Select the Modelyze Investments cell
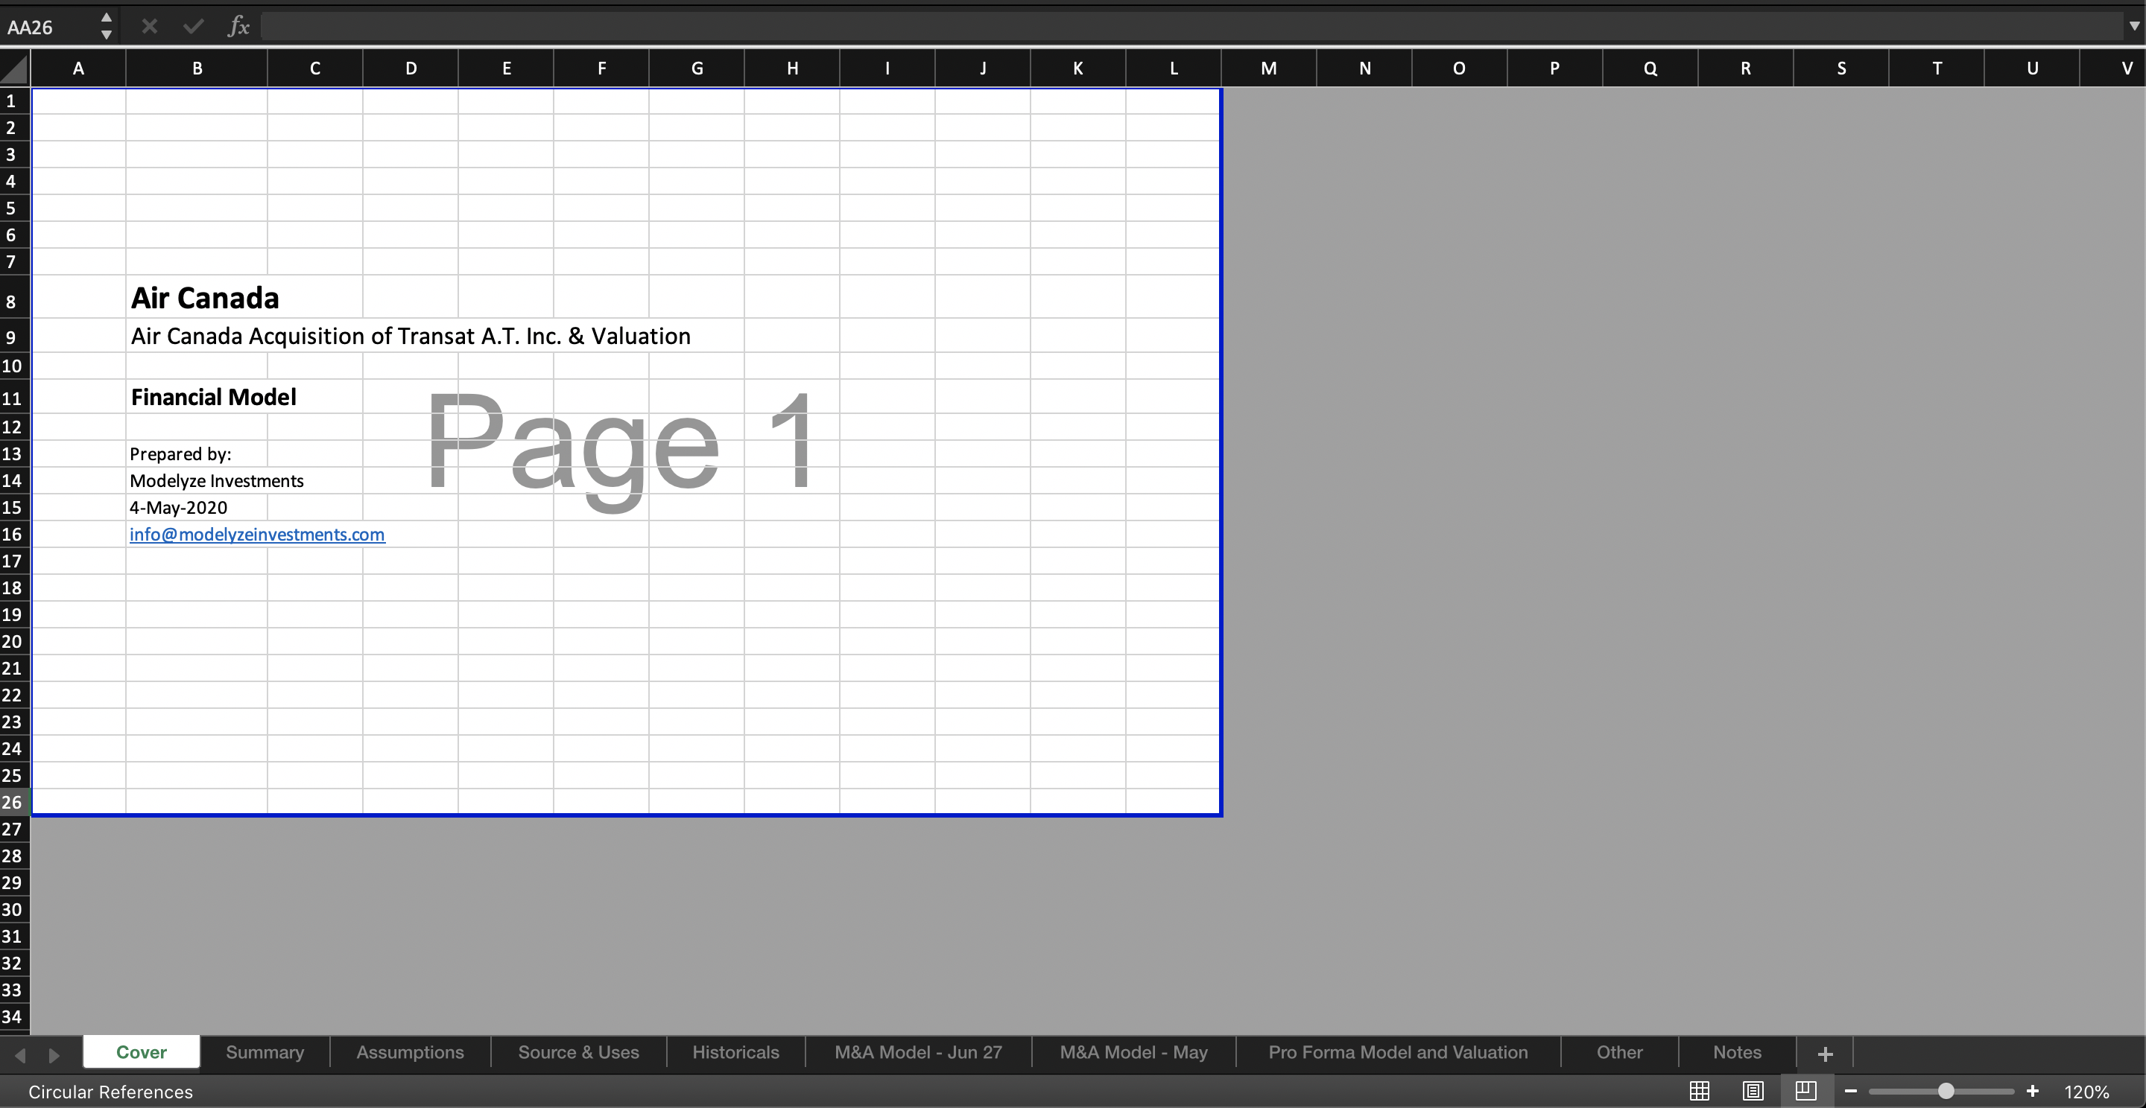The width and height of the screenshot is (2146, 1108). pos(197,480)
